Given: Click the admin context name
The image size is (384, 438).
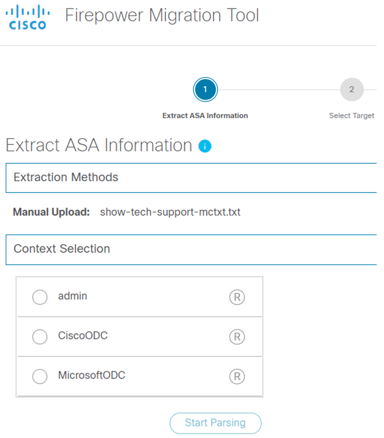Looking at the screenshot, I should pos(73,296).
